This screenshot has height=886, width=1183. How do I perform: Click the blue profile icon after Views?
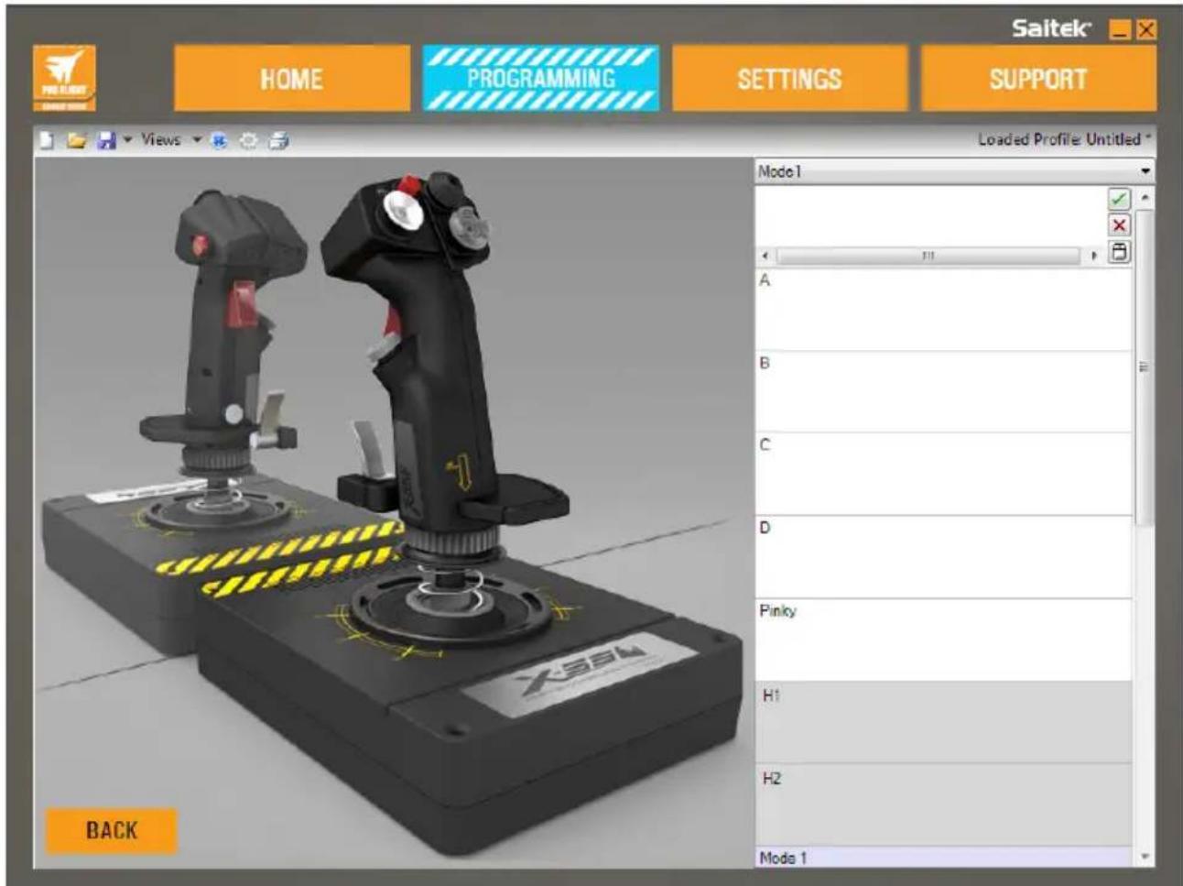coord(220,140)
